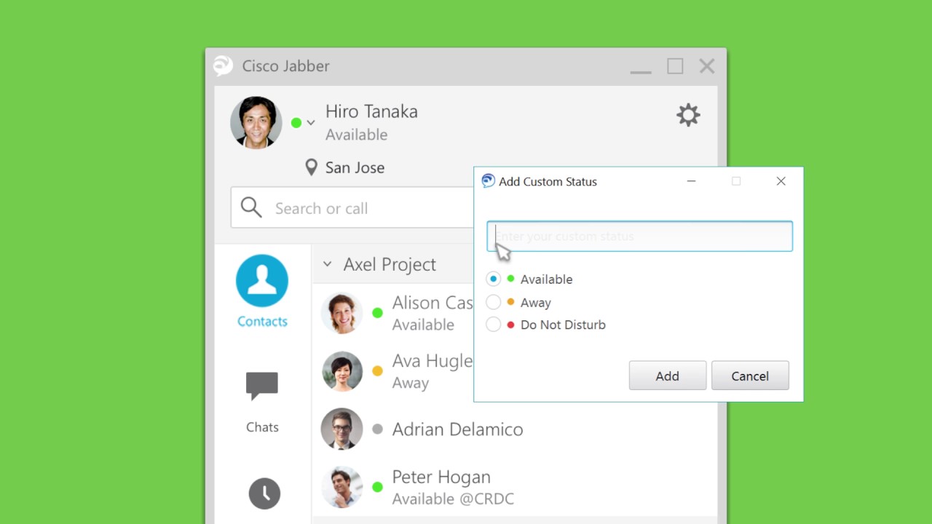Screen dimensions: 932x524
Task: Open the Contacts tab
Action: (262, 291)
